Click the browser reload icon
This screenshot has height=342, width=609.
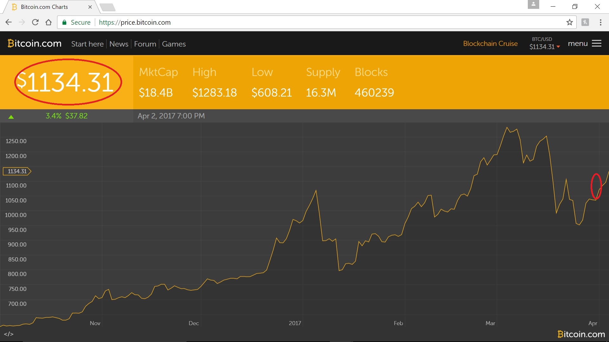35,22
